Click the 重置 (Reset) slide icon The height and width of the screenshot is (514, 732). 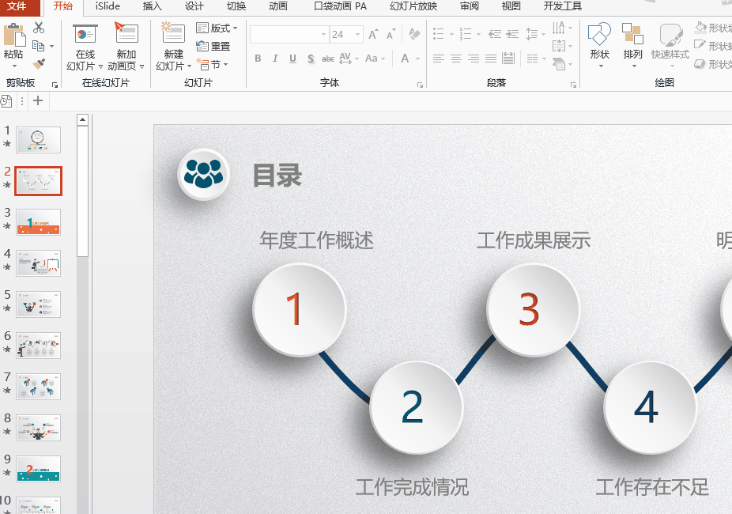coord(213,47)
